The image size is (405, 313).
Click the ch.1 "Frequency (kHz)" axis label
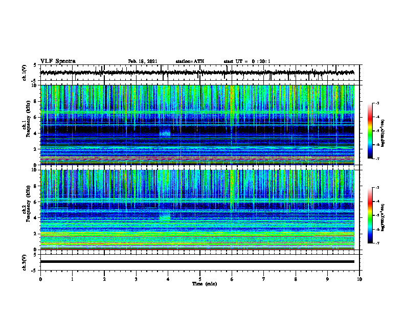[28, 119]
